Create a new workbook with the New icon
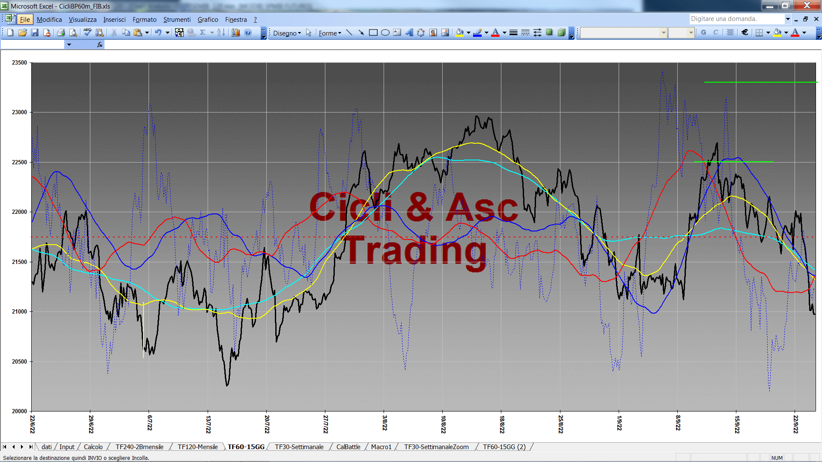Image resolution: width=822 pixels, height=462 pixels. [10, 33]
